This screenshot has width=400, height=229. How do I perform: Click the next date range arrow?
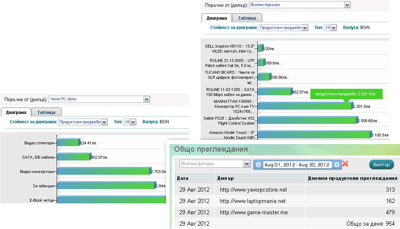click(336, 164)
